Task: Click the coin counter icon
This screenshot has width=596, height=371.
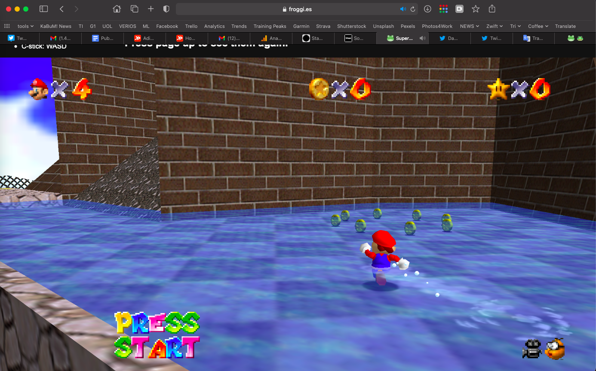Action: pos(319,89)
